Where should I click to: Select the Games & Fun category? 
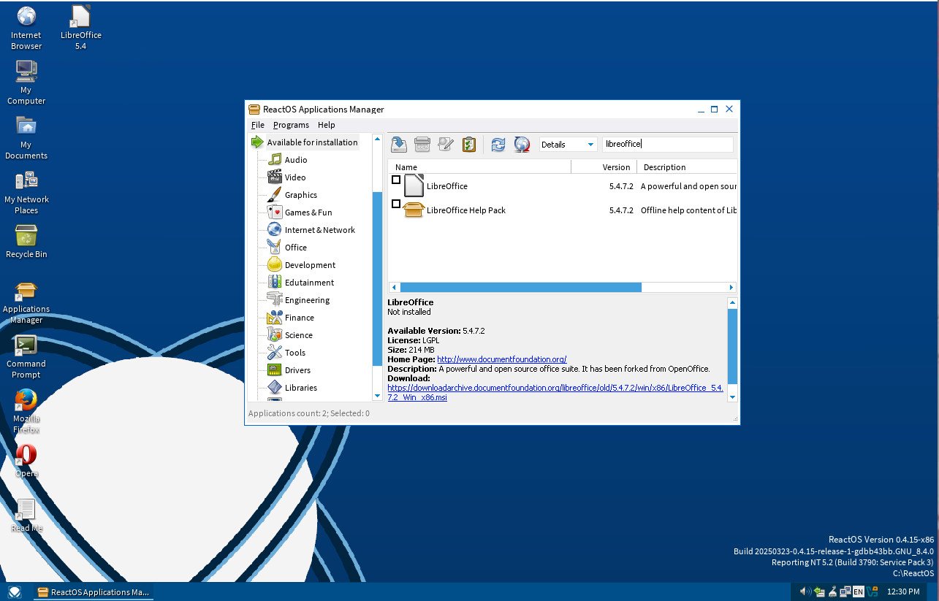300,213
